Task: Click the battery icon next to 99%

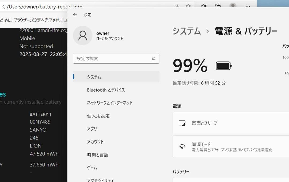Action: pos(223,65)
